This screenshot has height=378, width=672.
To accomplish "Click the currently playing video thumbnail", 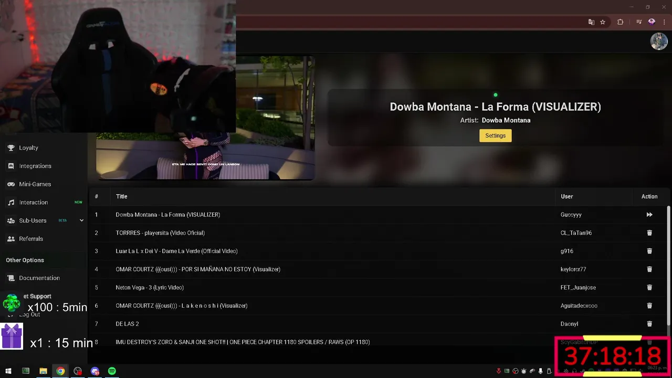I will point(205,119).
